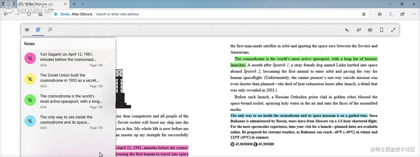Enter full screen reading mode
The height and width of the screenshot is (157, 420).
(x=393, y=30)
